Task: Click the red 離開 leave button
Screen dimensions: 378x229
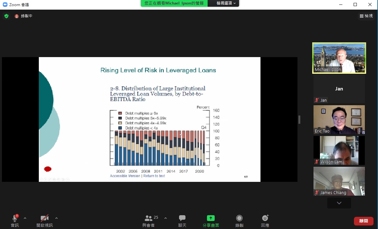Action: (x=364, y=221)
